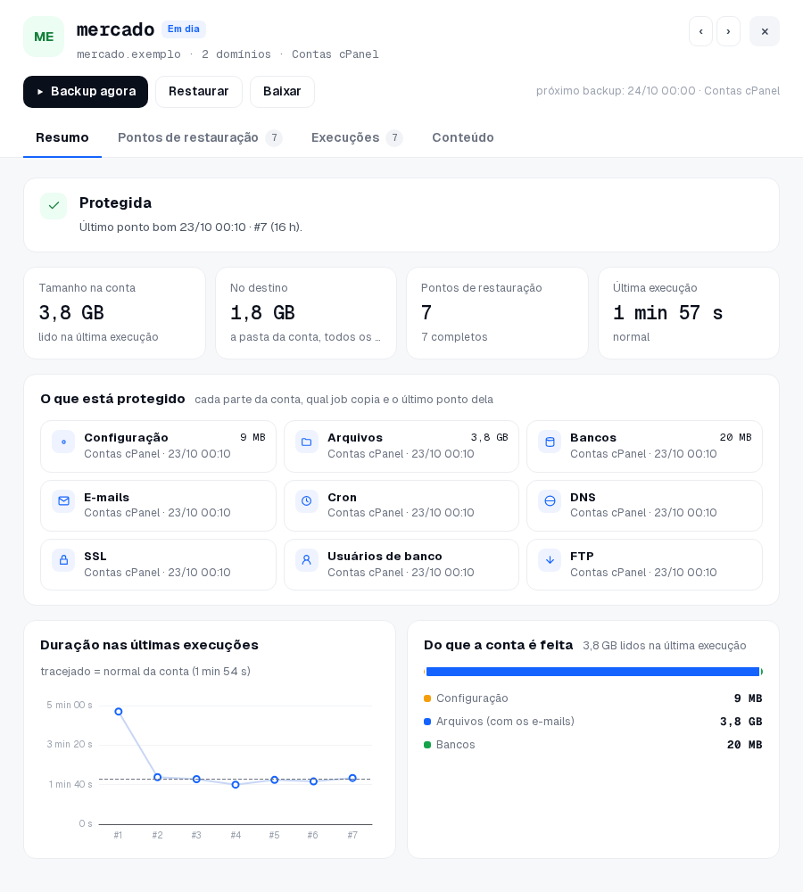The image size is (803, 892).
Task: Click the green Bancos legend swatch
Action: click(x=427, y=745)
